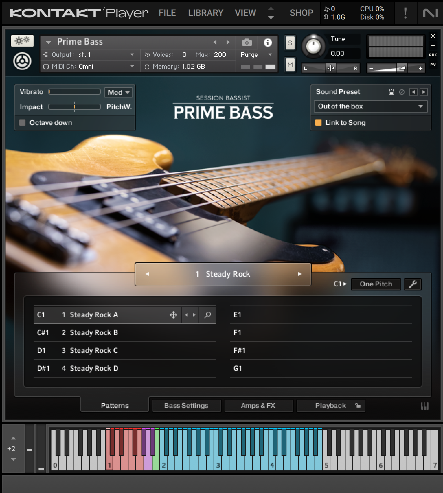Image resolution: width=443 pixels, height=493 pixels.
Task: Click the Vibrato slider
Action: pos(75,92)
